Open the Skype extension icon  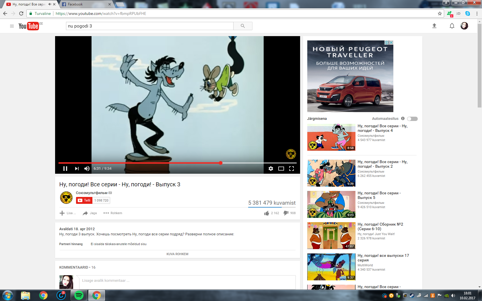coord(468,13)
